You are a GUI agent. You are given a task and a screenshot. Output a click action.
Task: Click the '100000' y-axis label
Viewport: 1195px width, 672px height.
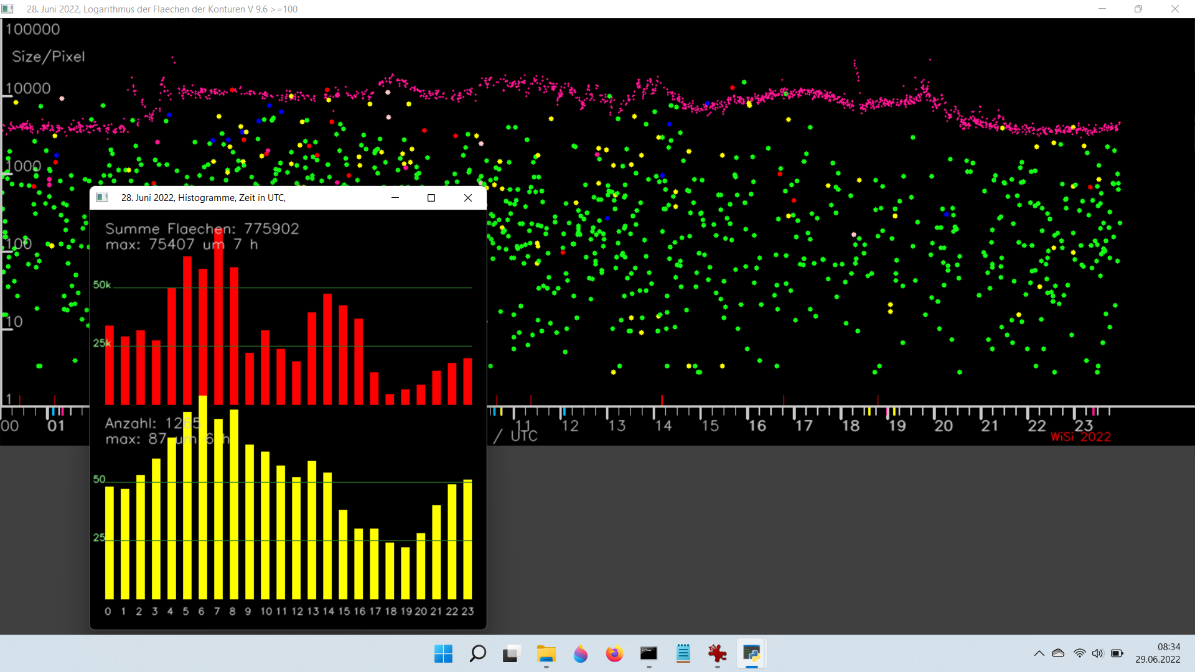click(32, 29)
